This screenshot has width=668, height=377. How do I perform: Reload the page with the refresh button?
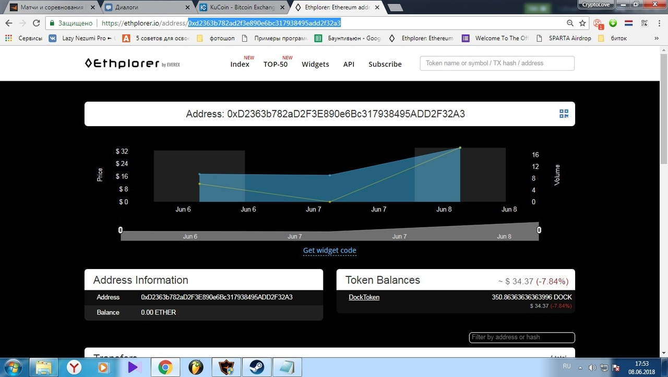click(37, 23)
